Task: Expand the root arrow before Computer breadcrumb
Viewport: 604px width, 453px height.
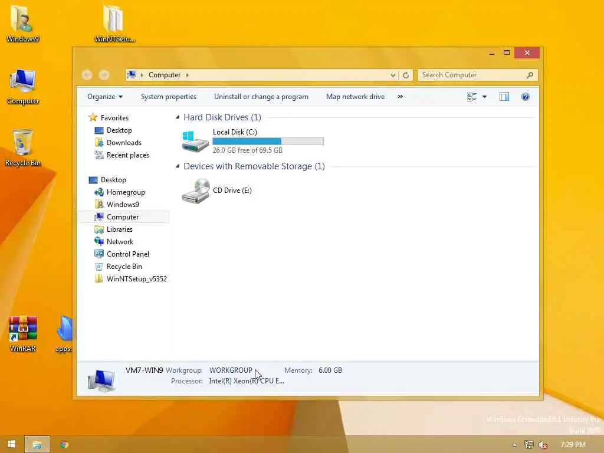Action: [142, 75]
